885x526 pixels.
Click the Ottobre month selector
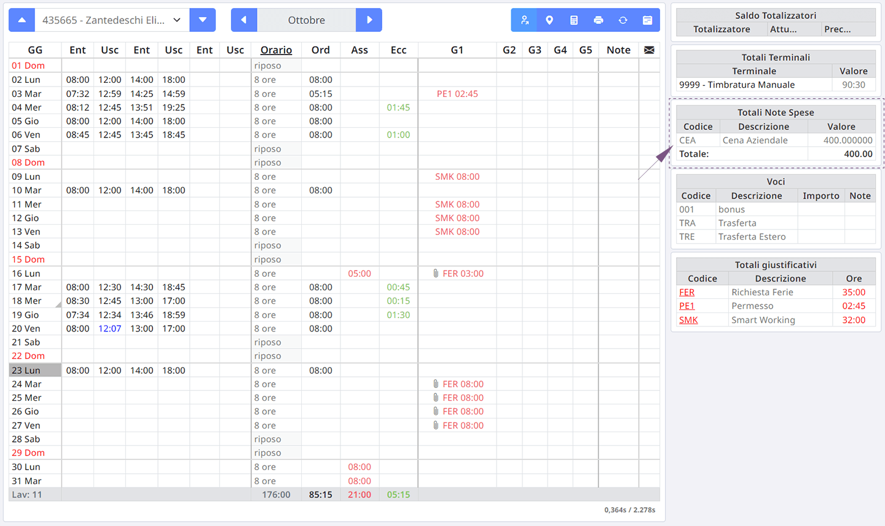307,20
